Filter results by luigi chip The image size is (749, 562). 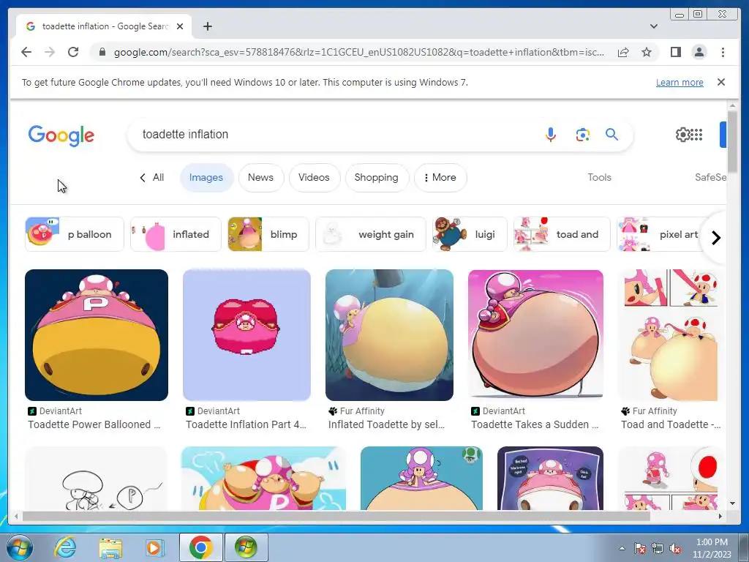pyautogui.click(x=470, y=234)
